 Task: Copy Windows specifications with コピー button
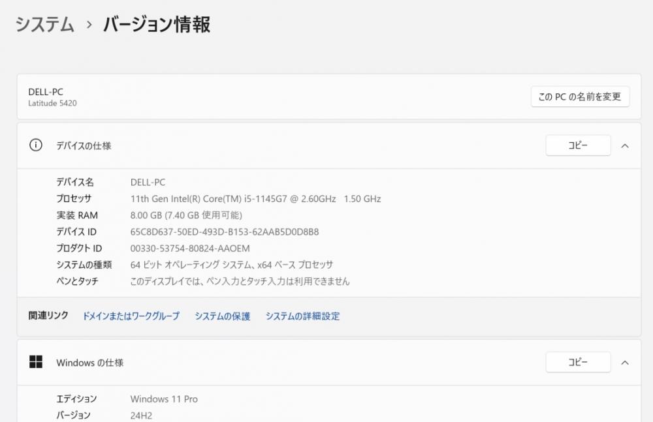(578, 362)
